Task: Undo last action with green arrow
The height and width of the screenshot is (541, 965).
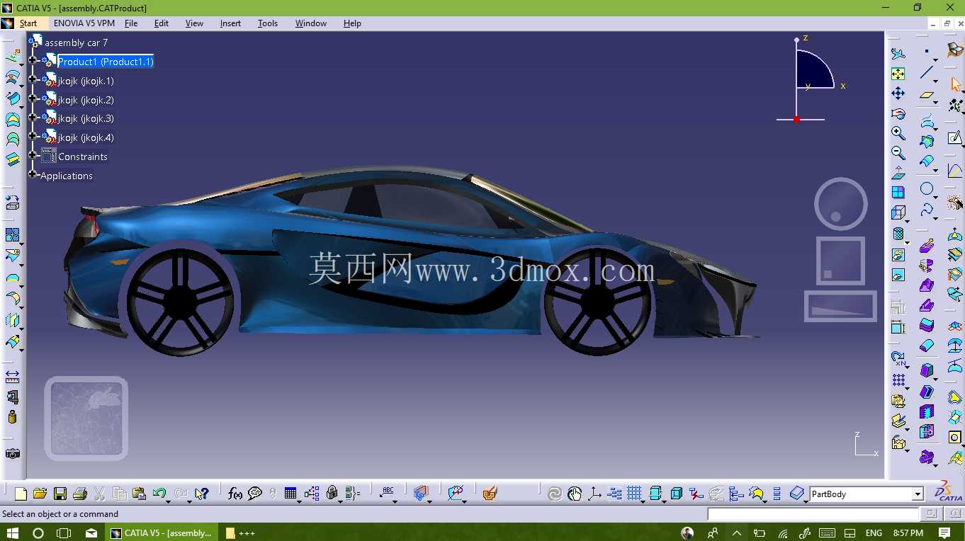Action: [x=159, y=494]
